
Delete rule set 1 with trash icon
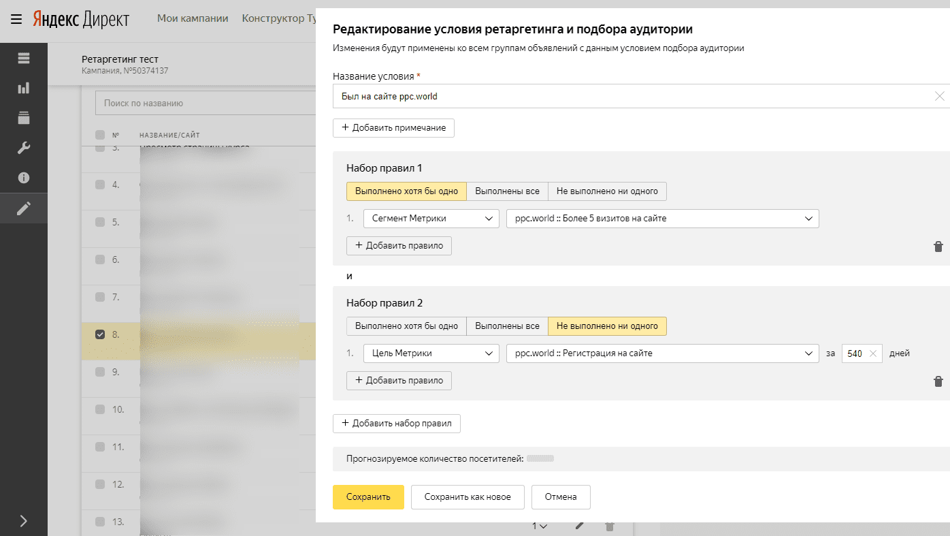(938, 247)
